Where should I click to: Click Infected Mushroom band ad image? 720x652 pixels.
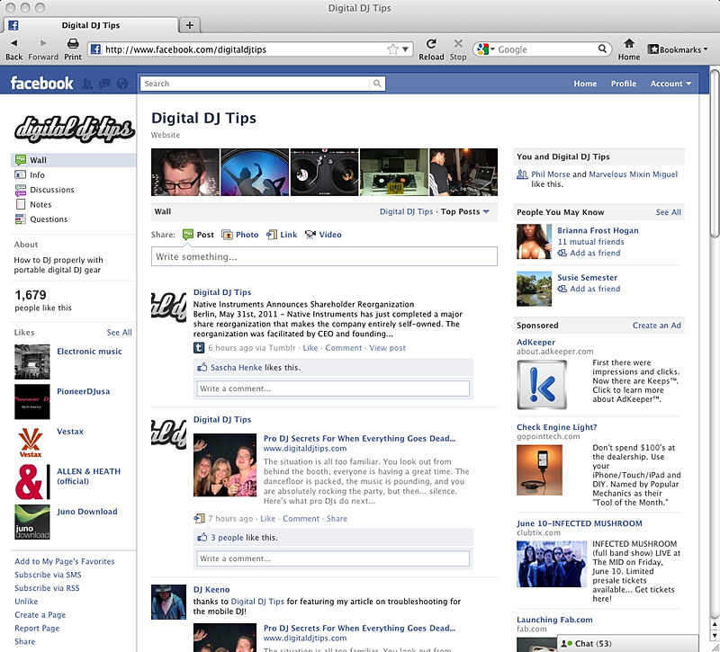click(552, 564)
